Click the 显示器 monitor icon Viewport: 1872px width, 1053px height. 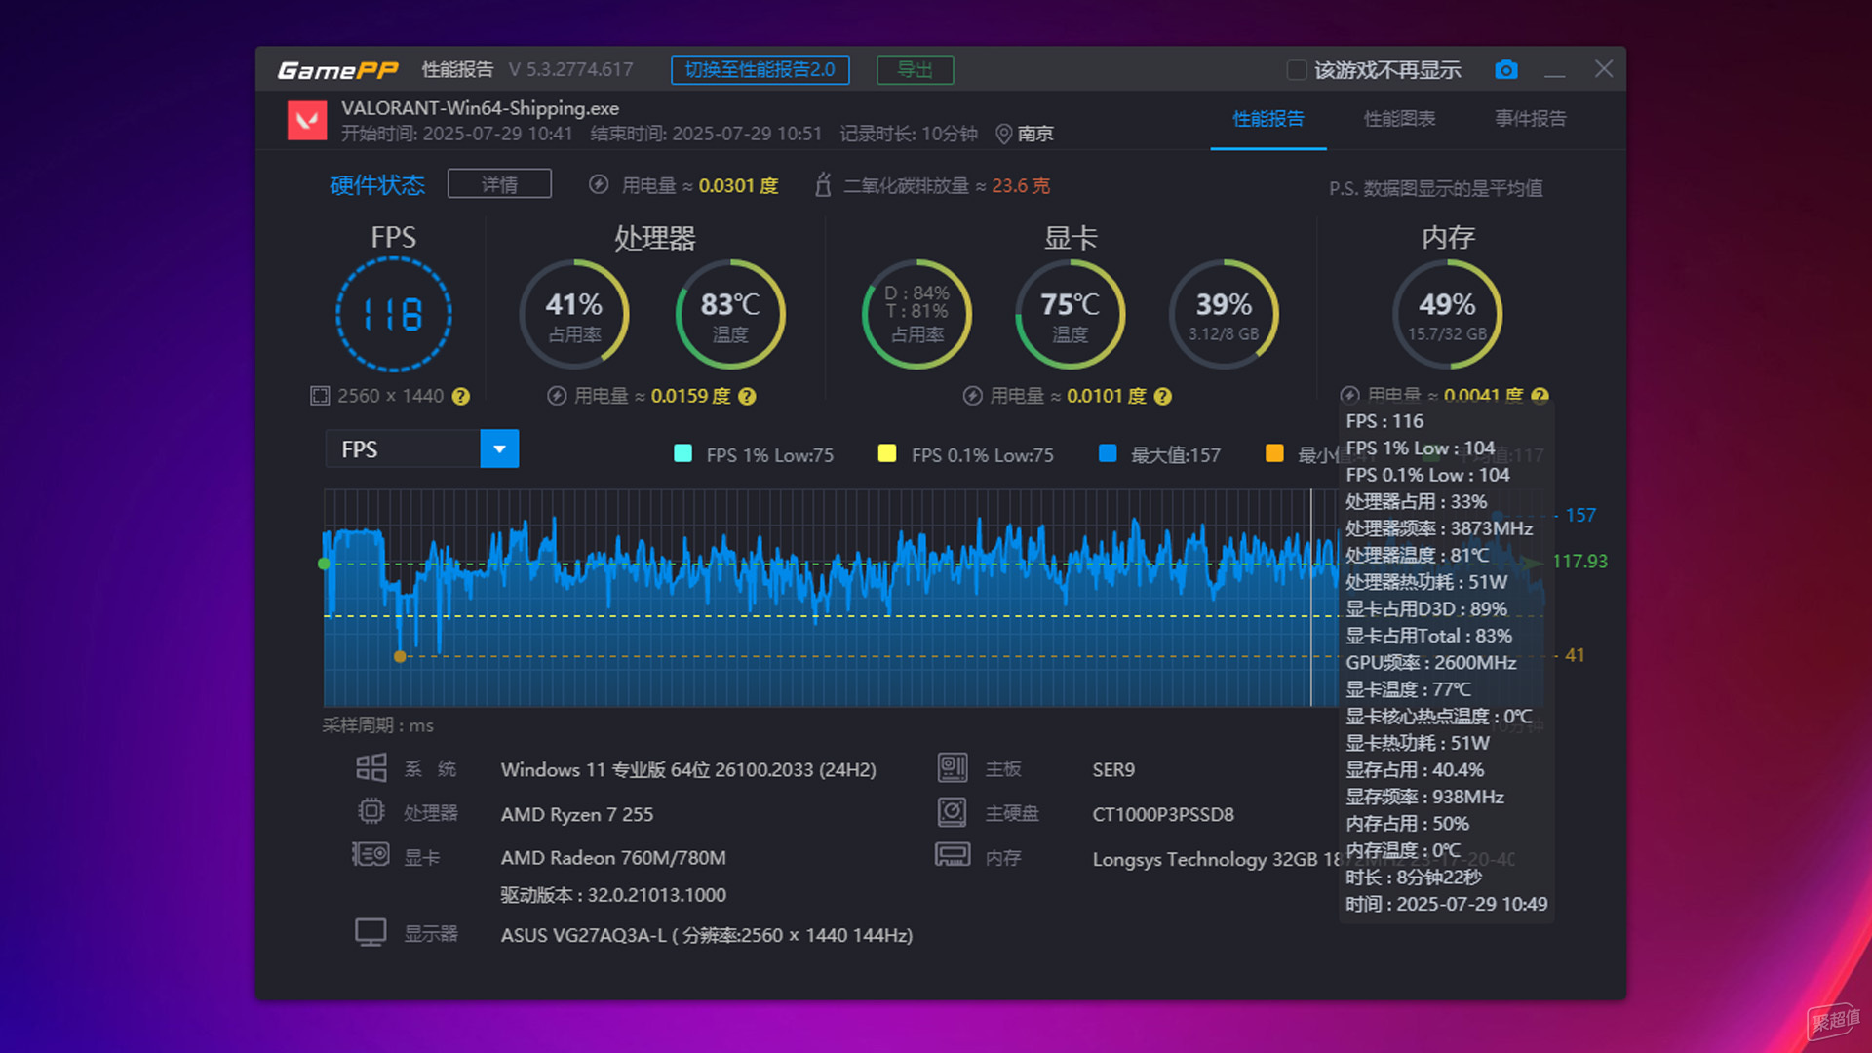[x=370, y=932]
